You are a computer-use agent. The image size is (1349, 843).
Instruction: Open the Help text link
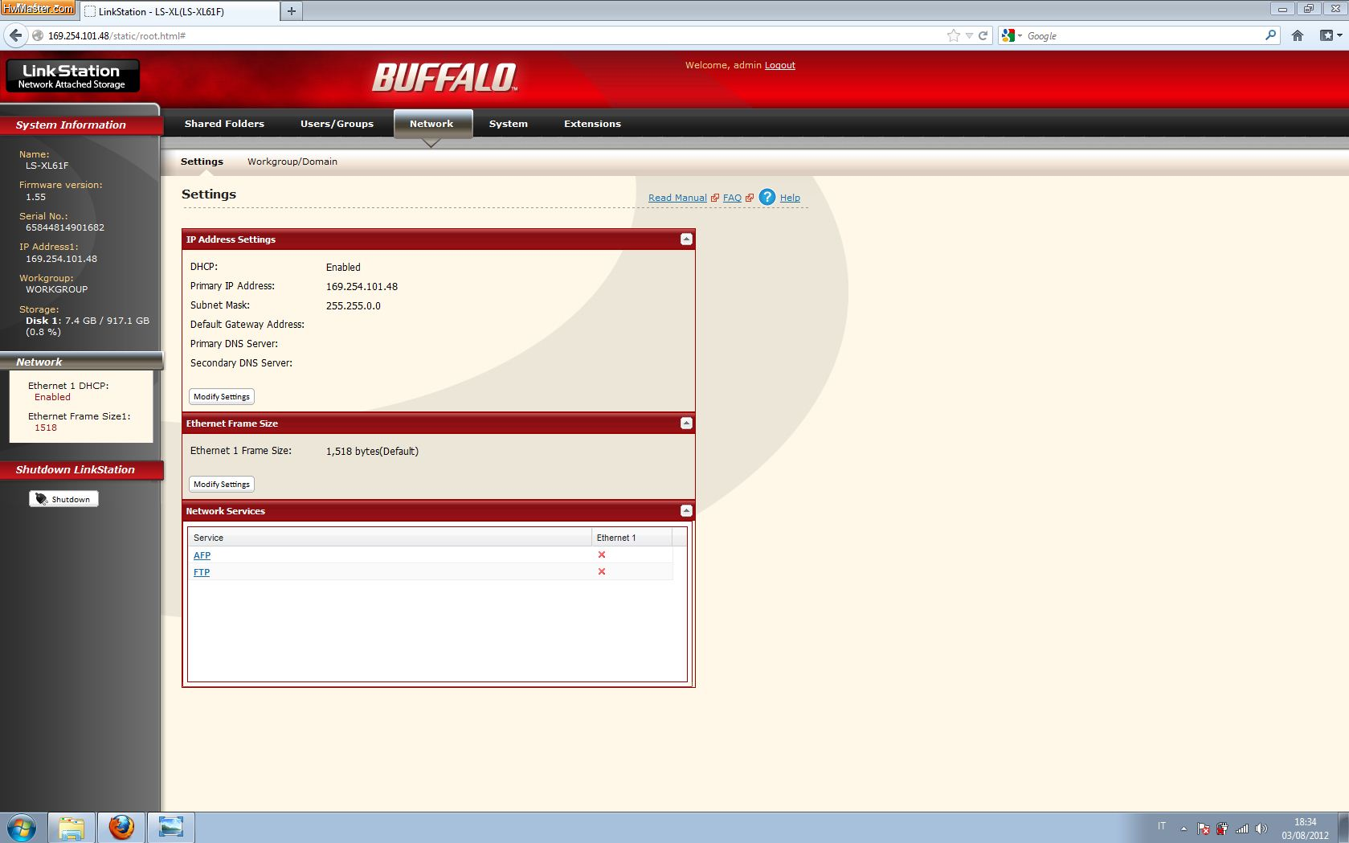(790, 198)
